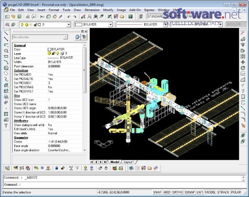249x197 pixels.
Task: Select the Text tool T icon
Action: 6,125
